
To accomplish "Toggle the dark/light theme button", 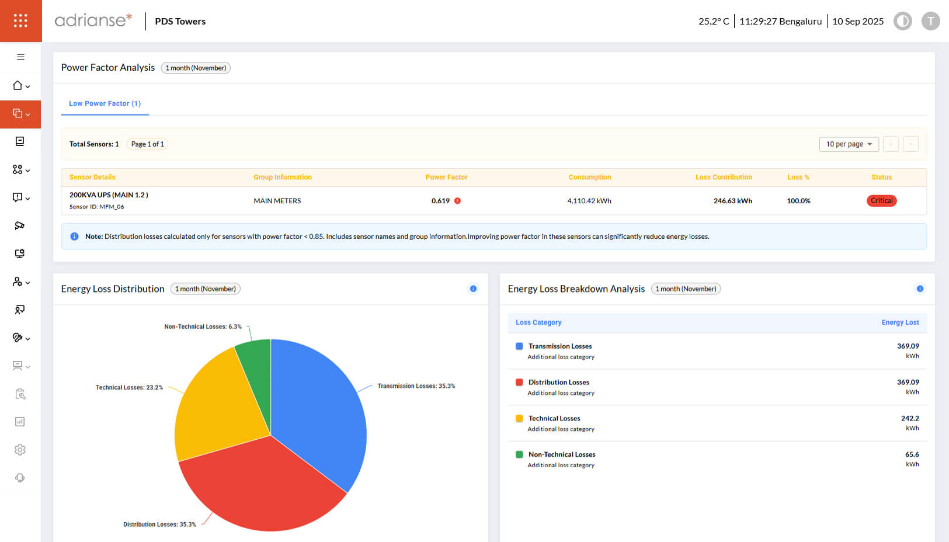I will point(902,22).
